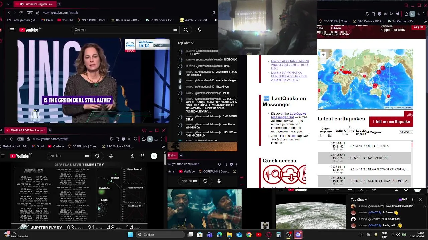Open Discord from the taskbar
This screenshot has width=428, height=240.
(298, 235)
